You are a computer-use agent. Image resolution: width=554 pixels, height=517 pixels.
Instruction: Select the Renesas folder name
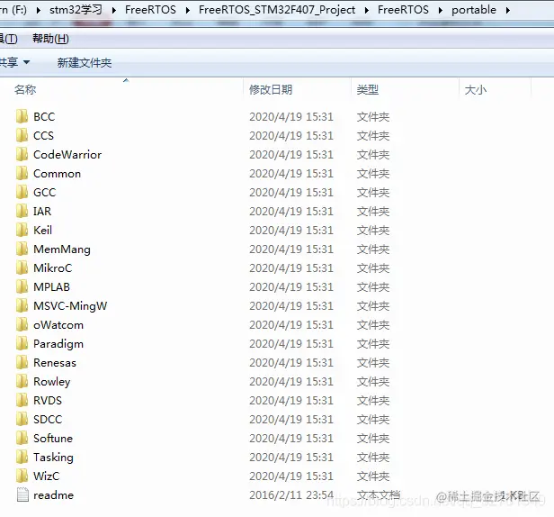pos(54,362)
